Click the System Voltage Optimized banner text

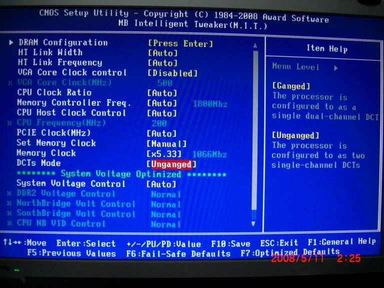pos(121,174)
